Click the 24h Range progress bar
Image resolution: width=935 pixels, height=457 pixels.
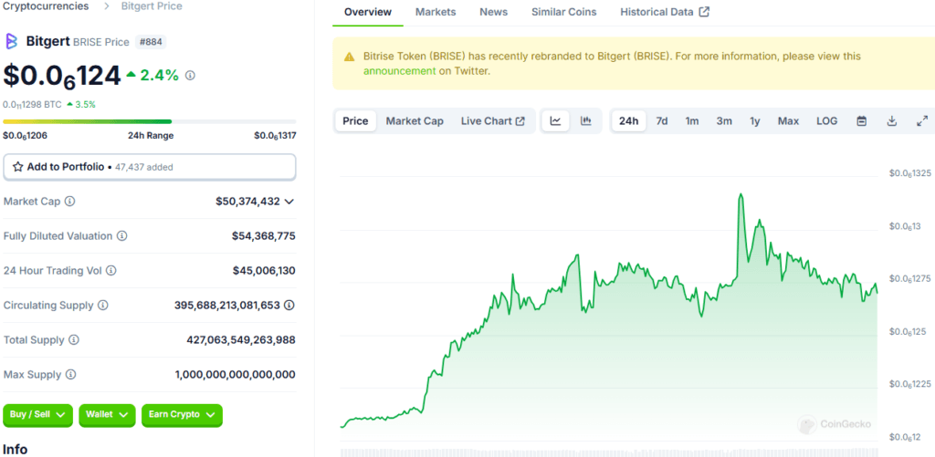150,121
